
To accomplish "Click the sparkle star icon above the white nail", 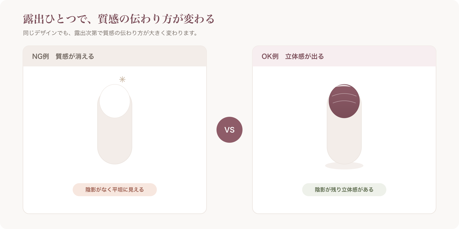I will (122, 79).
